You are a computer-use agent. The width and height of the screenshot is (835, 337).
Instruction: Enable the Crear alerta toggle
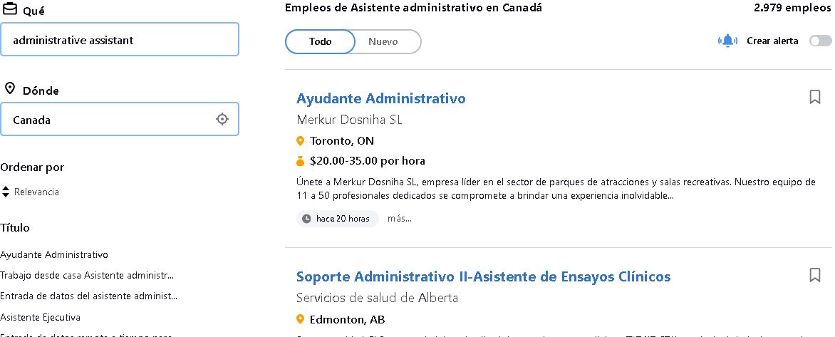click(820, 41)
